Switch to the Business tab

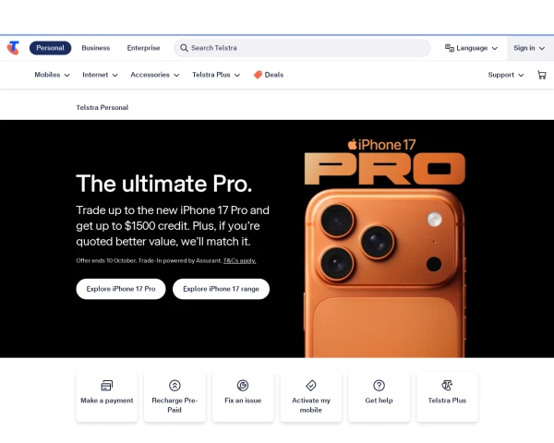[x=96, y=48]
